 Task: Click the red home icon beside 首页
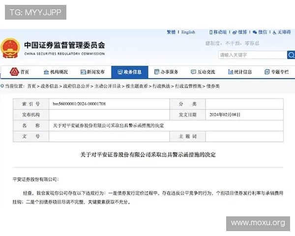point(14,72)
